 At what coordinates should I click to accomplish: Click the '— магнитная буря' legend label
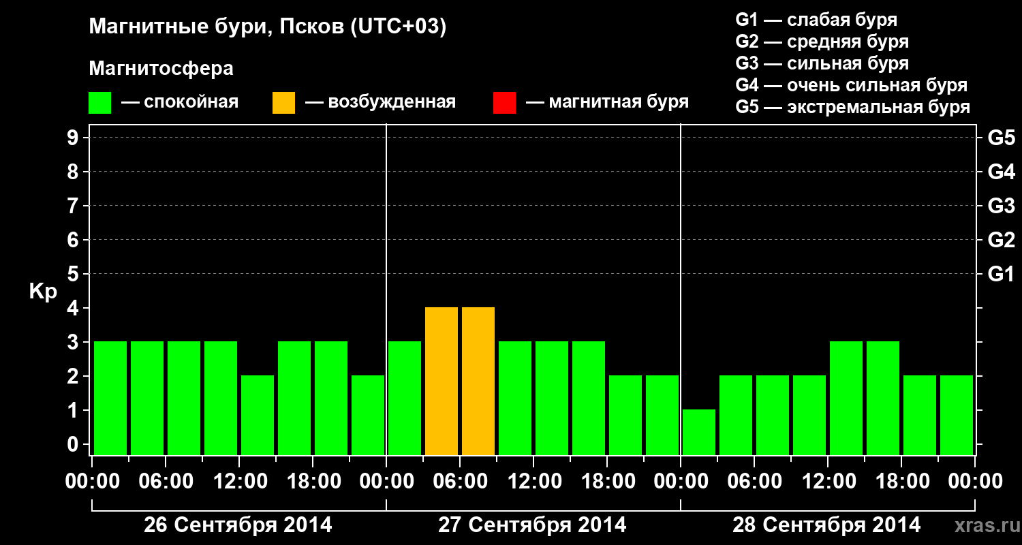pos(608,102)
